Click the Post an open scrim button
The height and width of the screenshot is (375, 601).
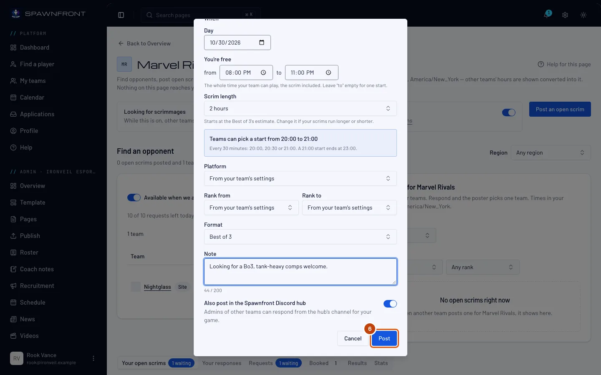click(560, 109)
